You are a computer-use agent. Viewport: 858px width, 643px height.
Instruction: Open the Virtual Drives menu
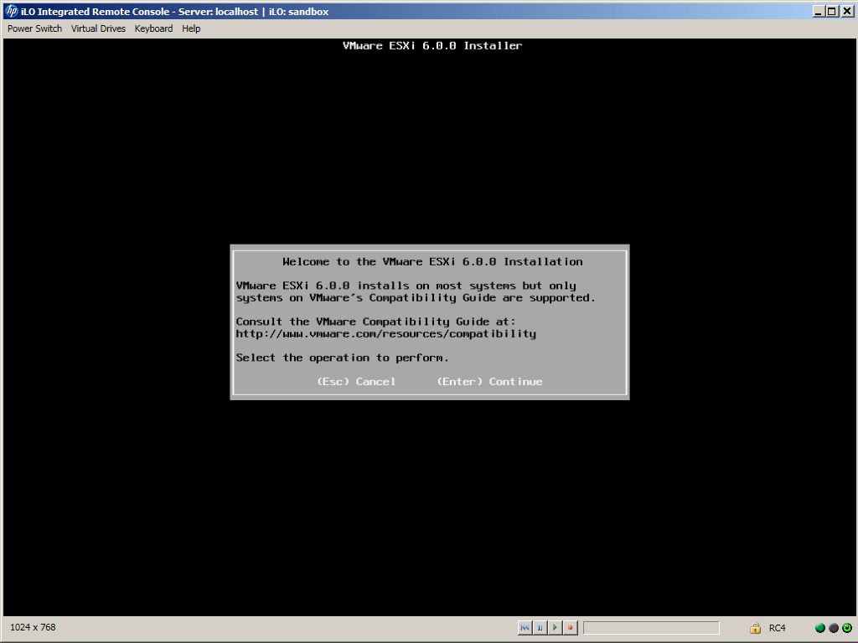(98, 28)
